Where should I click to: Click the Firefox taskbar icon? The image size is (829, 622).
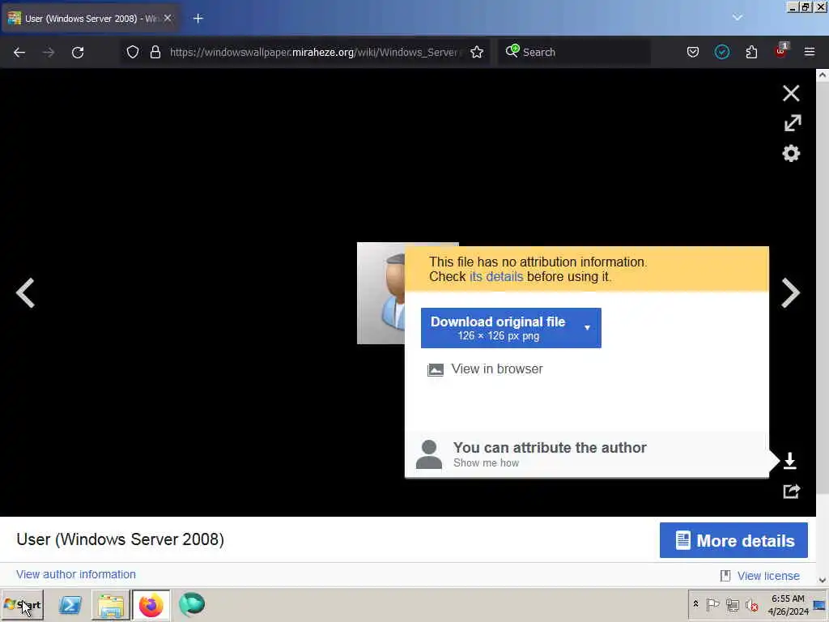coord(151,605)
